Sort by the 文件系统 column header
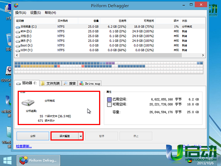This screenshot has width=221, height=166. click(x=67, y=21)
